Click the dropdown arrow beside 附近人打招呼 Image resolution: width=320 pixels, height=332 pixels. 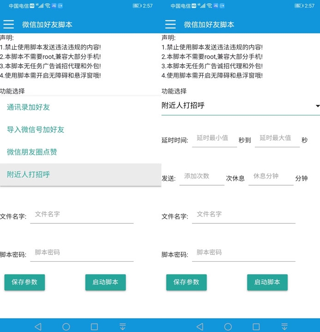317,106
